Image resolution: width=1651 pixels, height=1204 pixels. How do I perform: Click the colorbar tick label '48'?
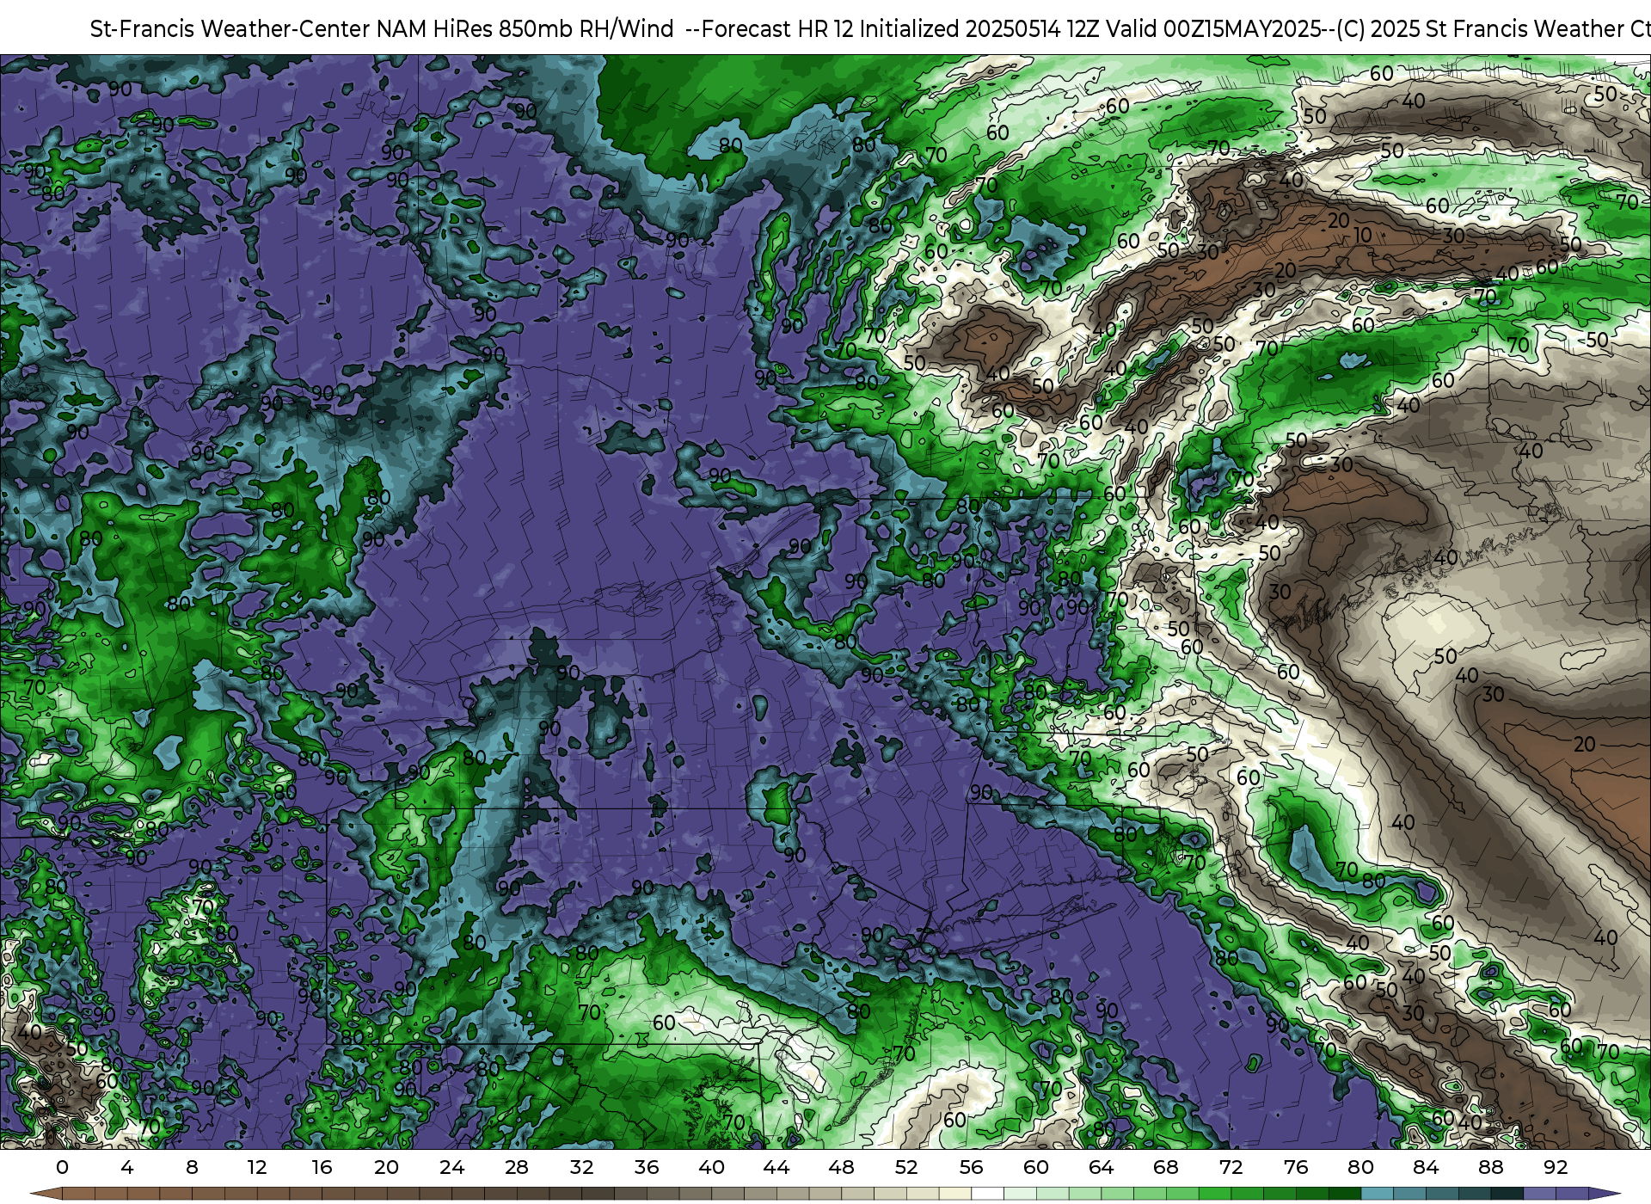tap(841, 1167)
